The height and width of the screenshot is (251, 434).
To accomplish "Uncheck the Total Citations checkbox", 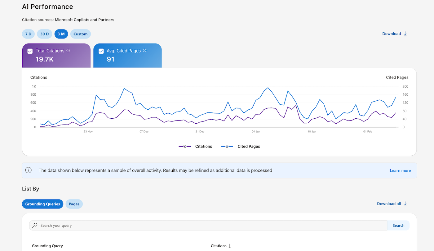I will [x=30, y=51].
